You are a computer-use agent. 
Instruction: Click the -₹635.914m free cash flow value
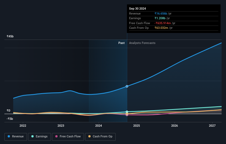tap(163, 23)
